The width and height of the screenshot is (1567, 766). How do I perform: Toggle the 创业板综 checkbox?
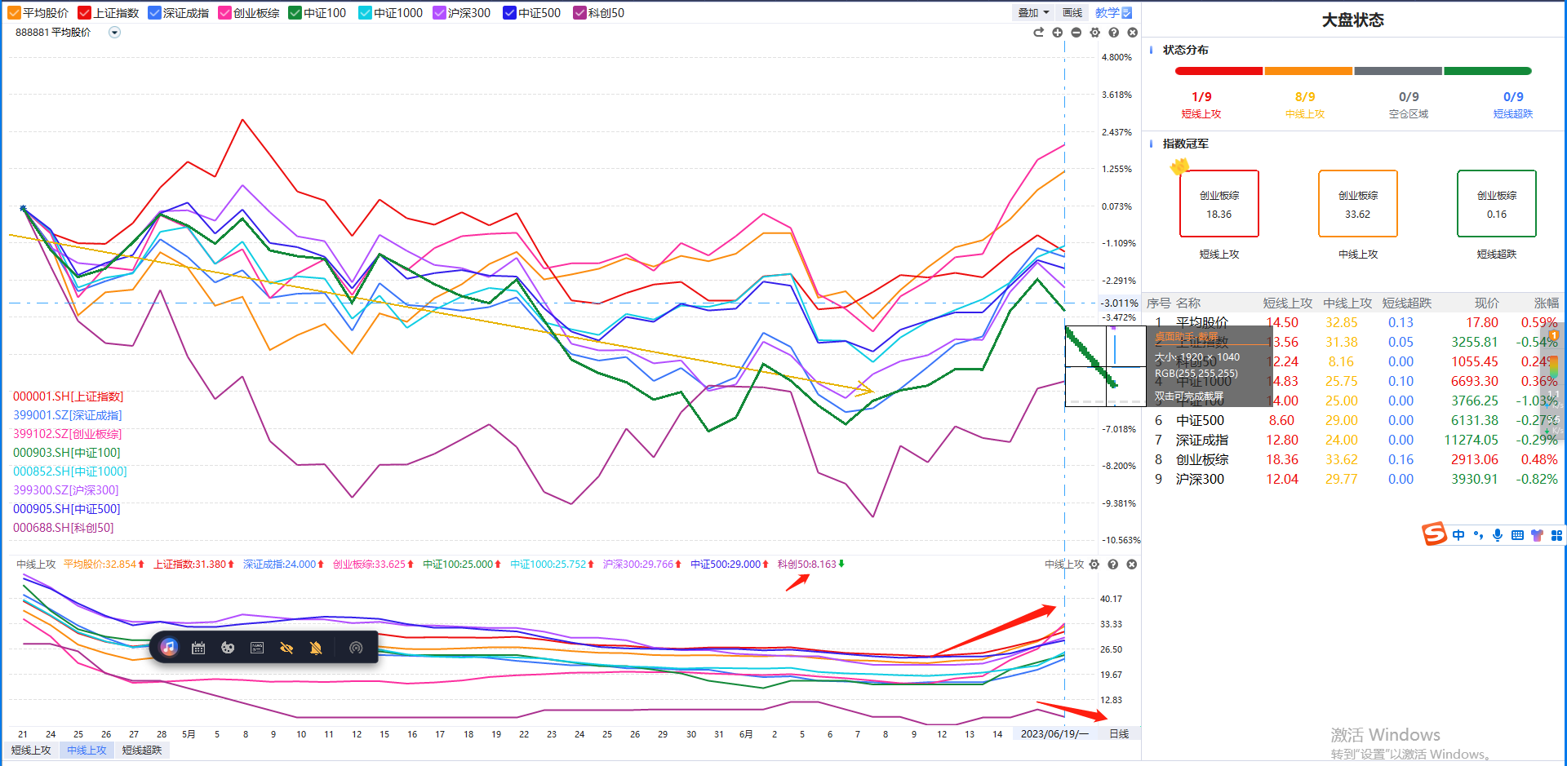click(x=224, y=13)
